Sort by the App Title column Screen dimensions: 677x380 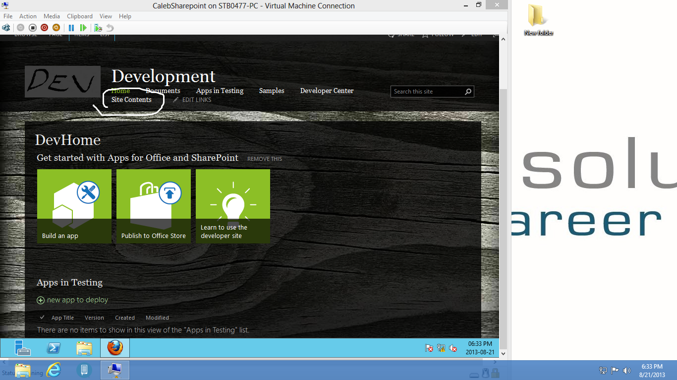click(62, 318)
